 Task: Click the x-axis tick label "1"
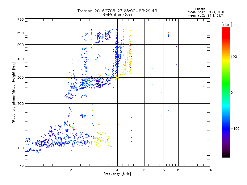tap(25, 170)
